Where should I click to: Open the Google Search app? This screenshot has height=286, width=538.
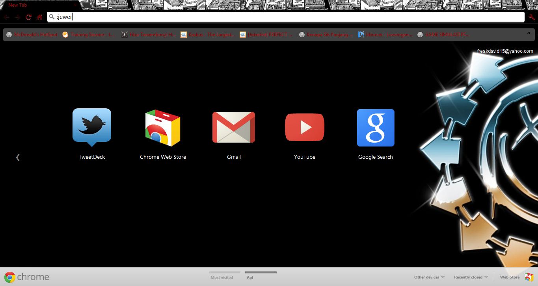376,128
